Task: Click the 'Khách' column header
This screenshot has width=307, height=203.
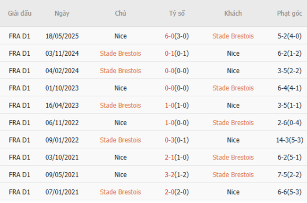Action: click(x=233, y=13)
